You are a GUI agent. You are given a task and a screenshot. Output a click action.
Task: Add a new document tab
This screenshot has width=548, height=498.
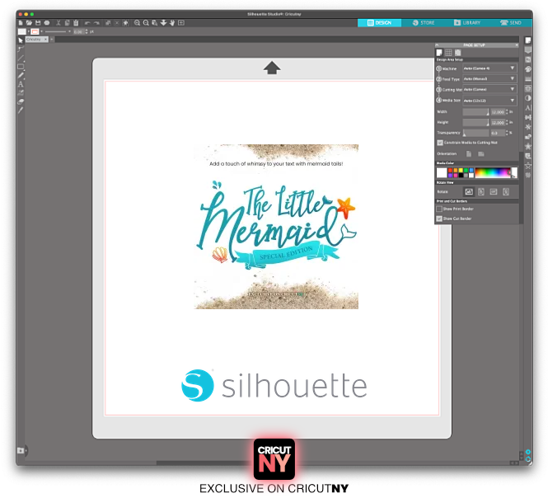pos(52,40)
